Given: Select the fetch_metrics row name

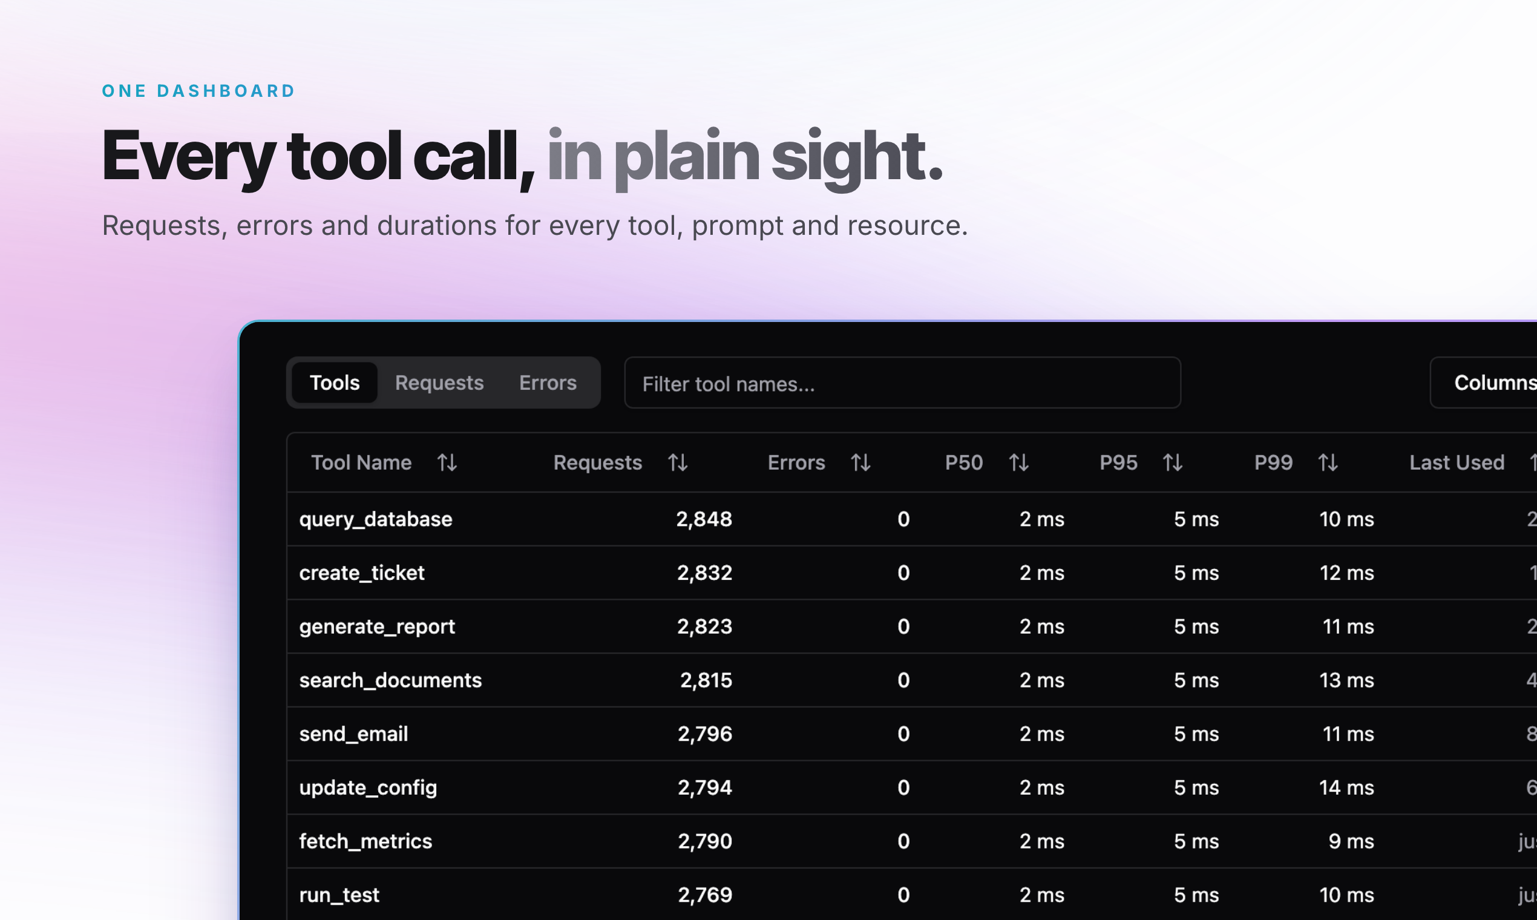Looking at the screenshot, I should click(x=365, y=841).
